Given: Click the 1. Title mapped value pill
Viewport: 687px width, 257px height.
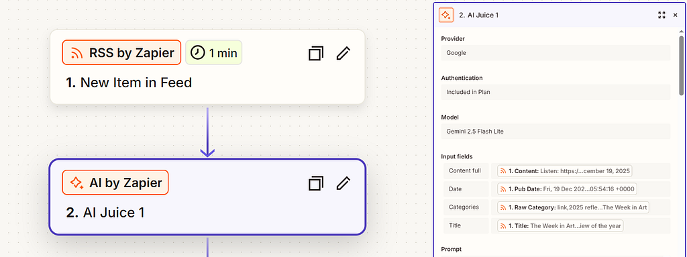Looking at the screenshot, I should 560,225.
